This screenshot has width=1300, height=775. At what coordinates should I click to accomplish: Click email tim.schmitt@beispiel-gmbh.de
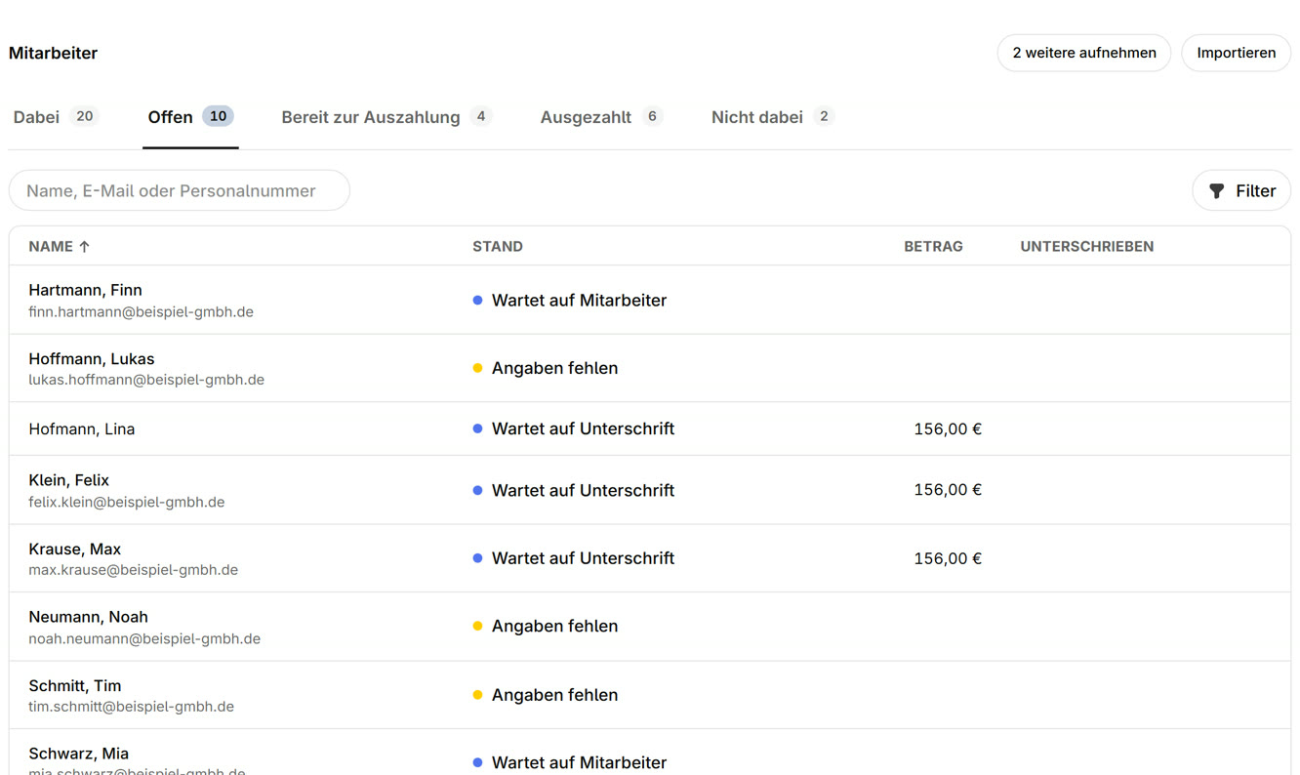point(132,707)
